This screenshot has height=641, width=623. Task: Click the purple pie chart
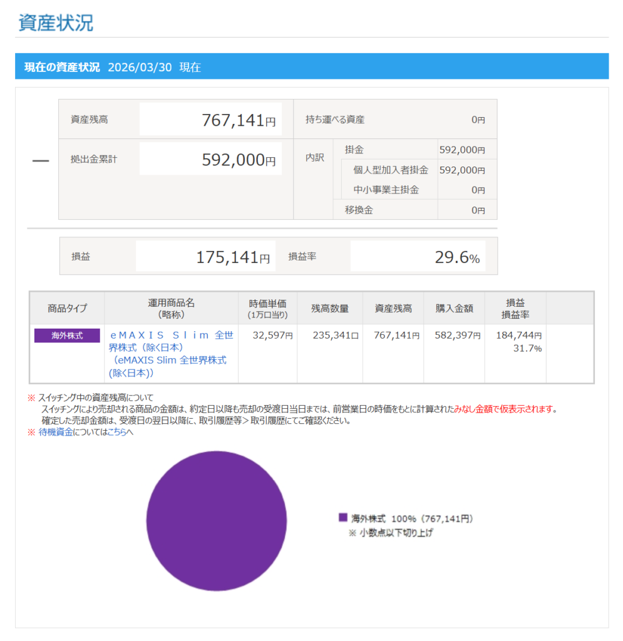point(216,521)
